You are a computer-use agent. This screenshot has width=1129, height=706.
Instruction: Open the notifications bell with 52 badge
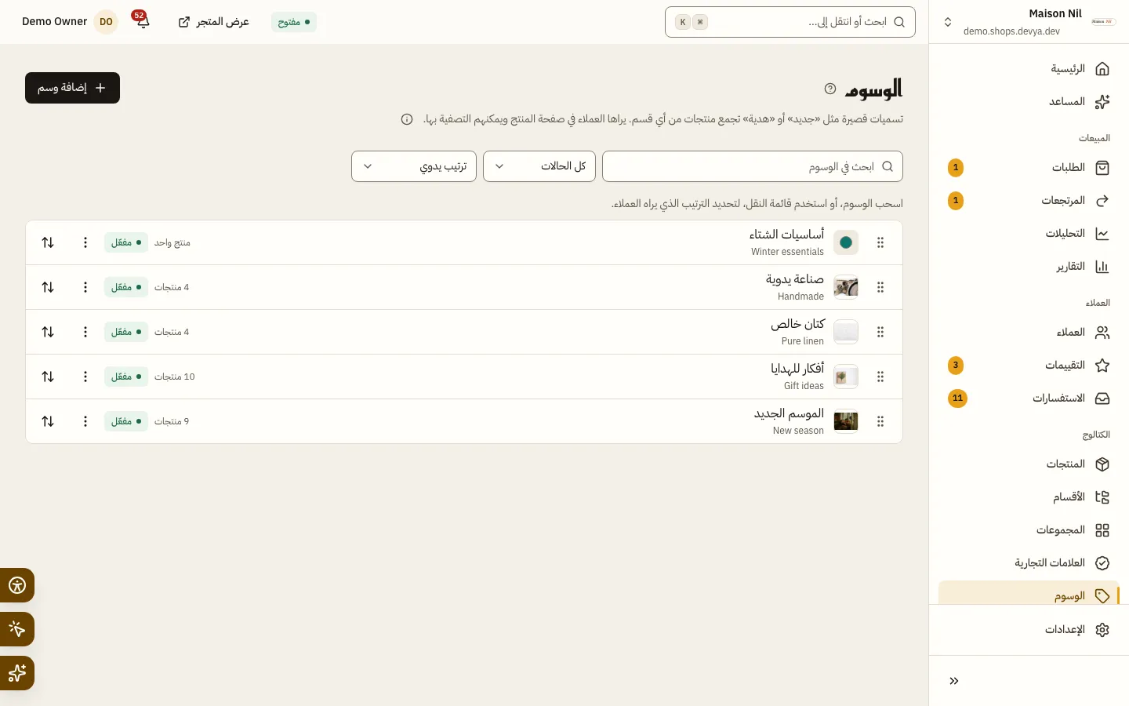(x=142, y=21)
